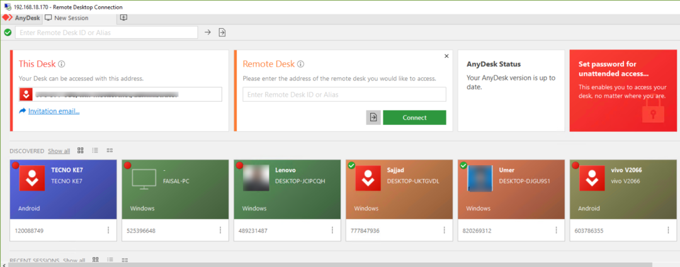Click the AnyDesk Status panel
This screenshot has height=267, width=680.
pos(511,90)
